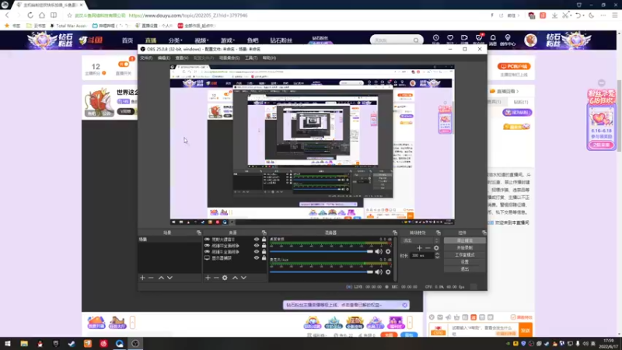Click the 时长 duration spinner arrows
The width and height of the screenshot is (622, 350).
437,256
